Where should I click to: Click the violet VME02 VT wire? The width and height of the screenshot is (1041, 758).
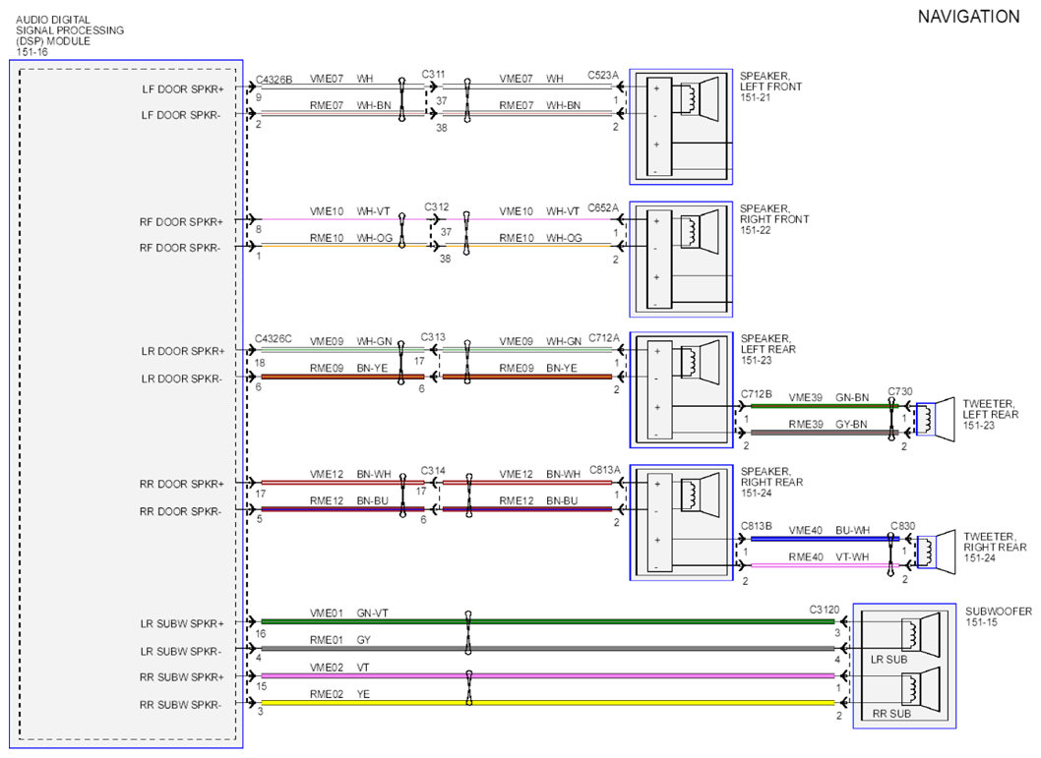[x=548, y=675]
